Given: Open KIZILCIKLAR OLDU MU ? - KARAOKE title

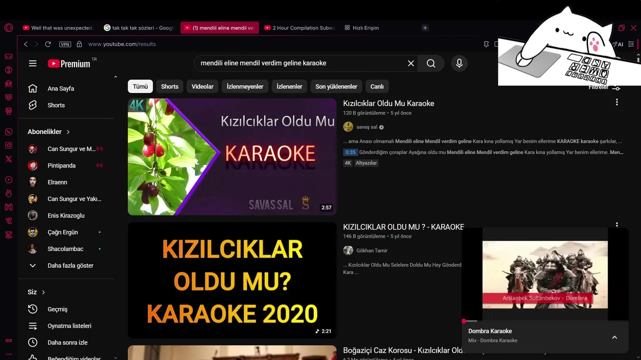Looking at the screenshot, I should 404,227.
